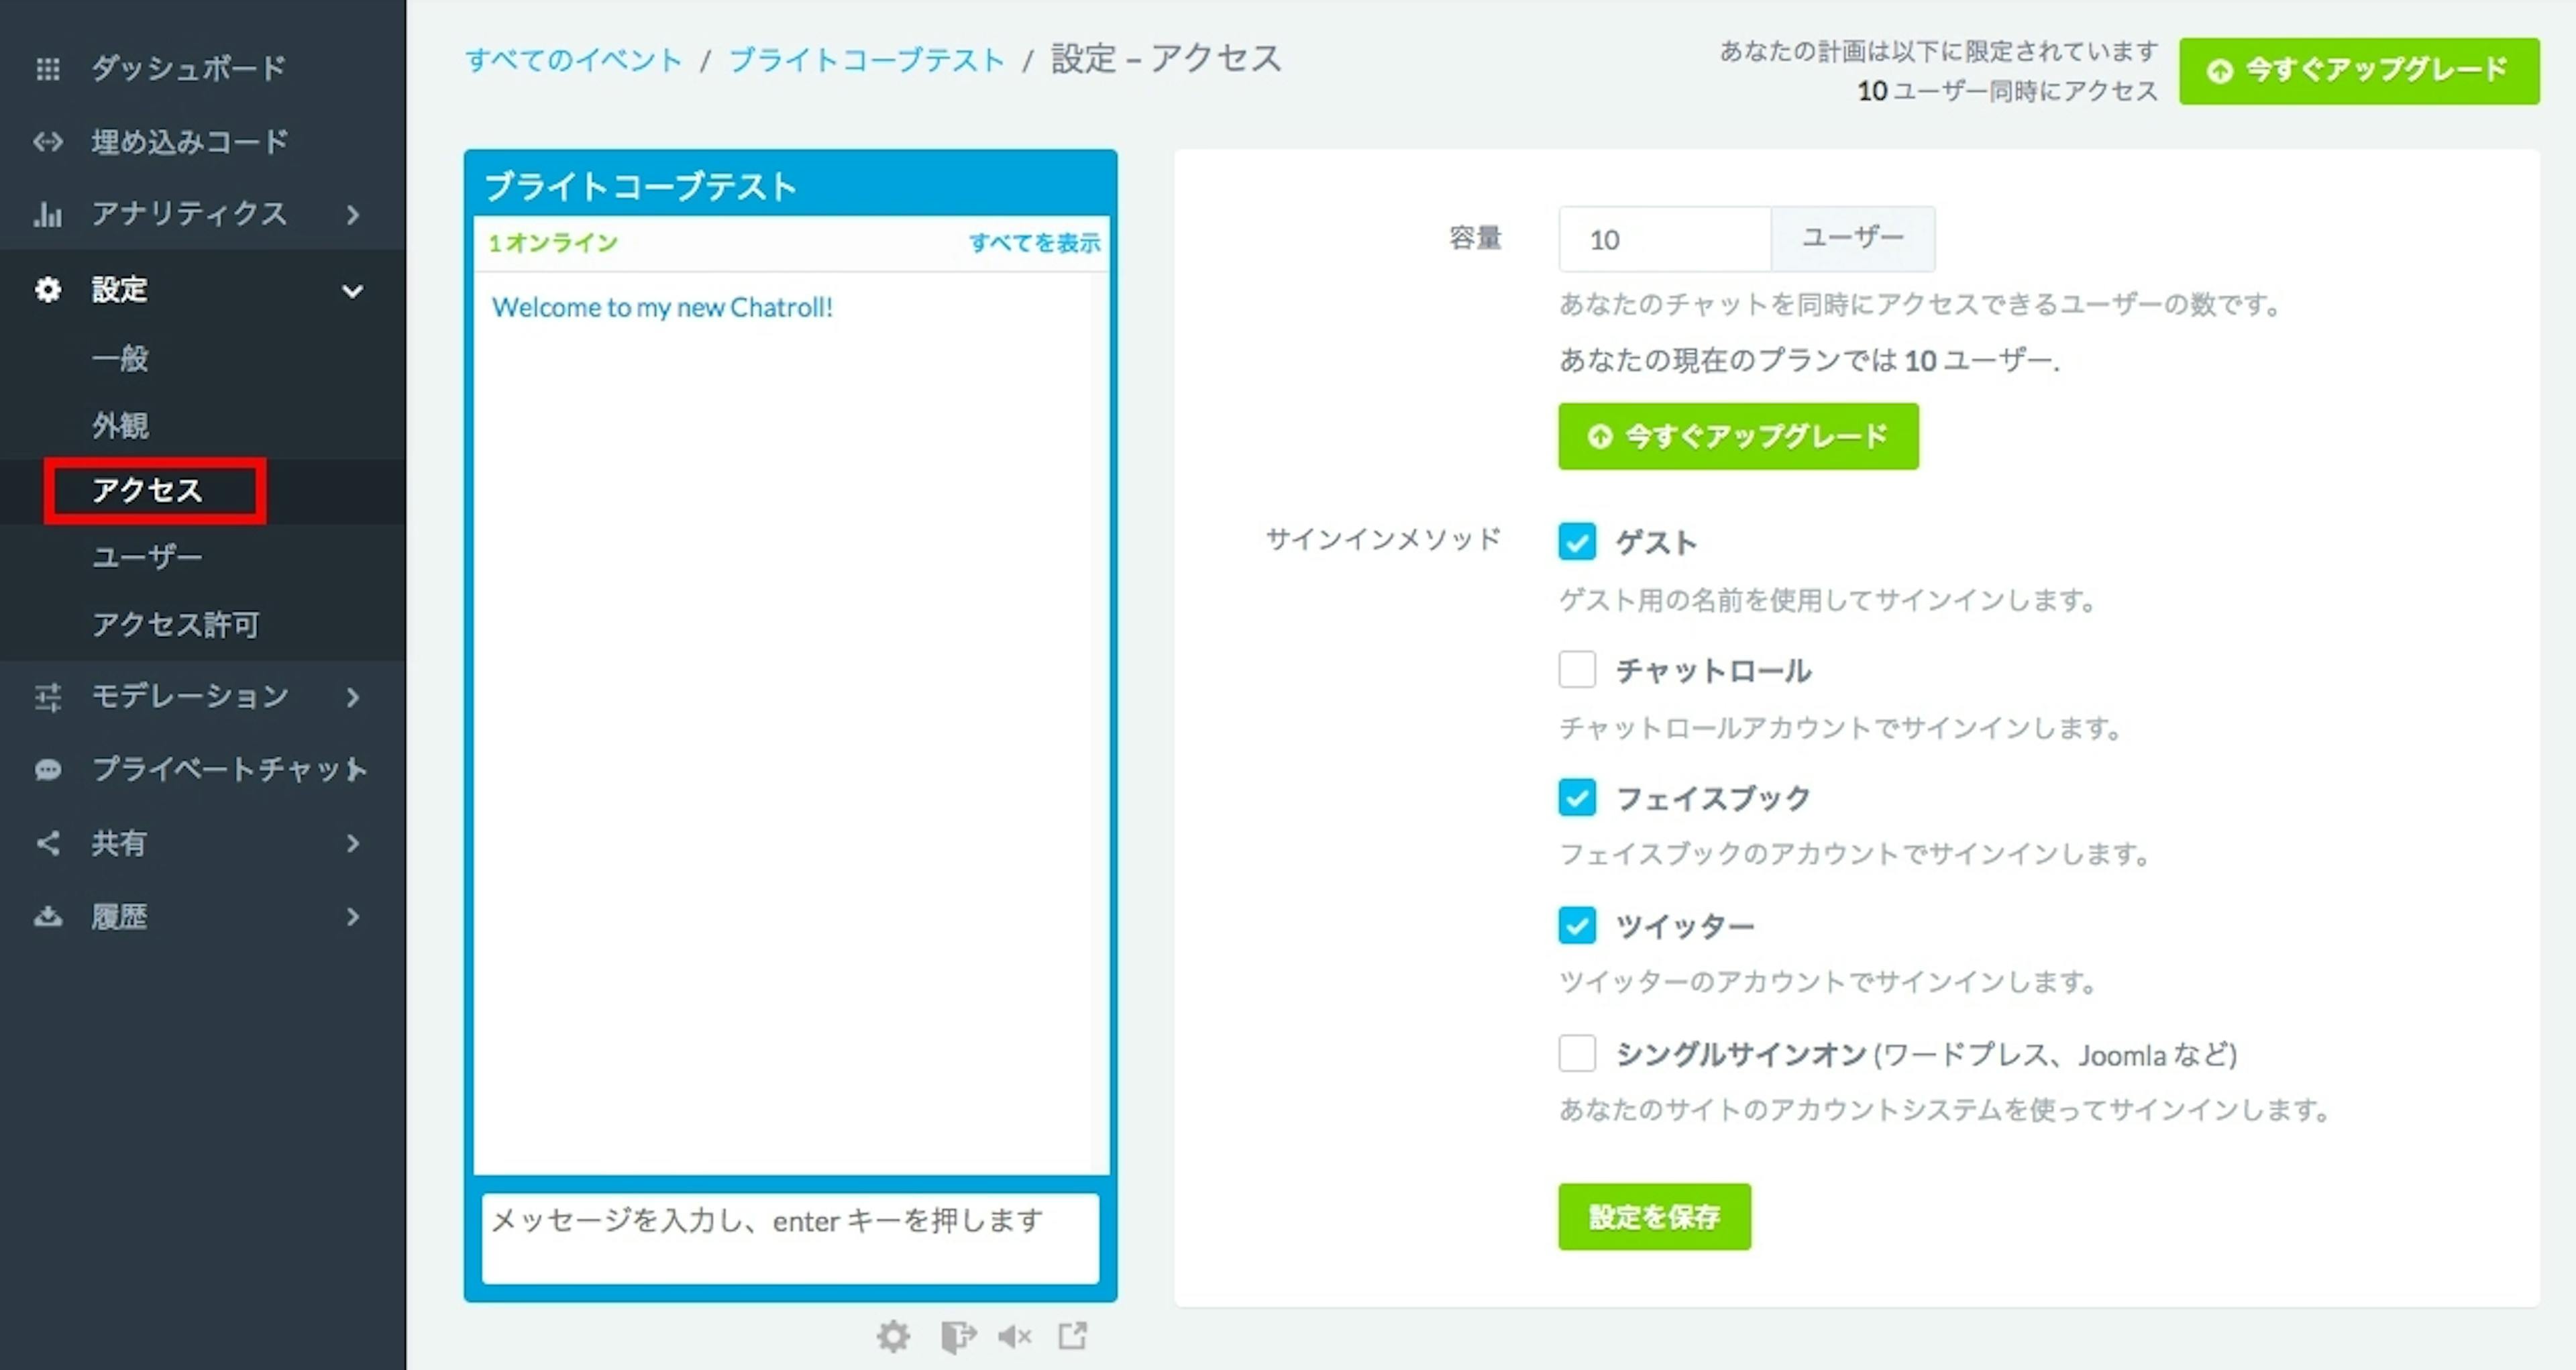2576x1370 pixels.
Task: Click the 埋め込みコード code brackets icon
Action: [48, 142]
